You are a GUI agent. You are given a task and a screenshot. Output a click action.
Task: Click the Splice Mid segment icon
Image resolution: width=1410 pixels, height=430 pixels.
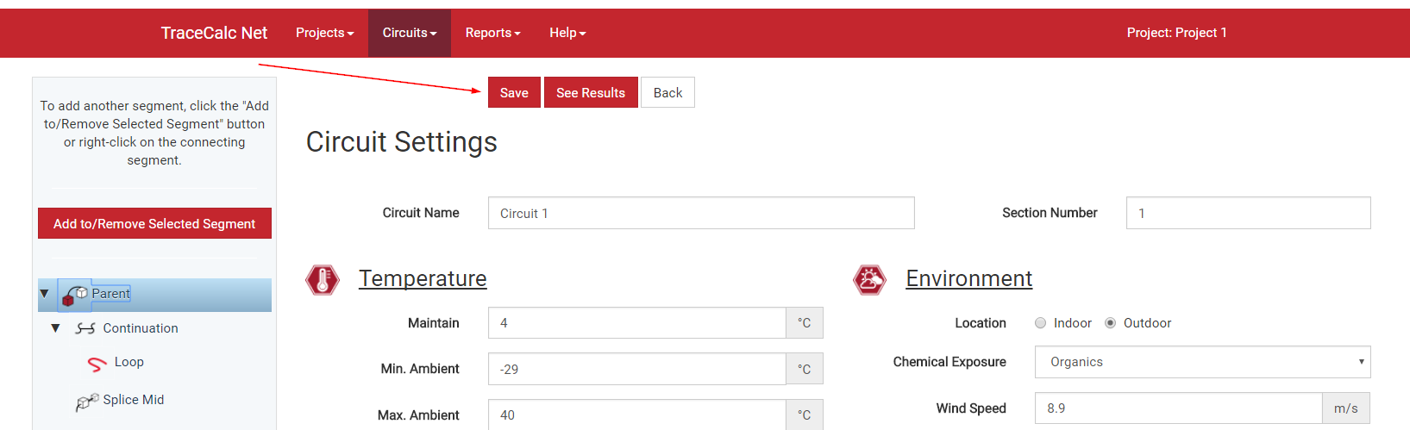click(x=86, y=402)
